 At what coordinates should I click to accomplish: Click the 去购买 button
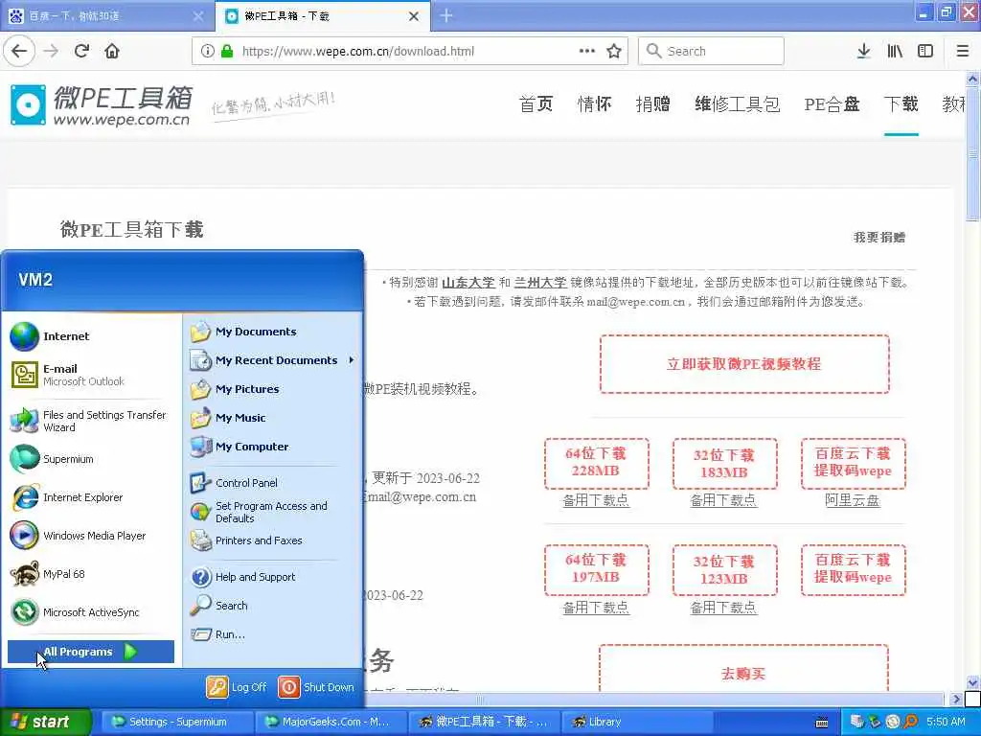click(743, 668)
